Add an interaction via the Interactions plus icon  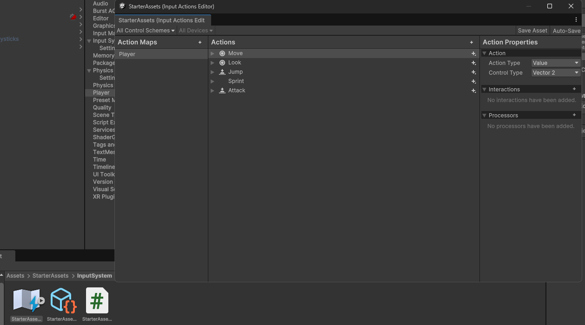(575, 89)
